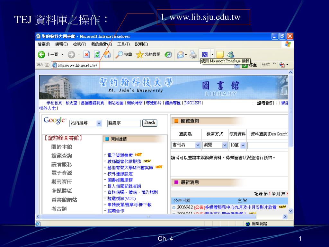This screenshot has width=329, height=247.
Task: Click the Internet zone globe in status bar
Action: (x=248, y=224)
